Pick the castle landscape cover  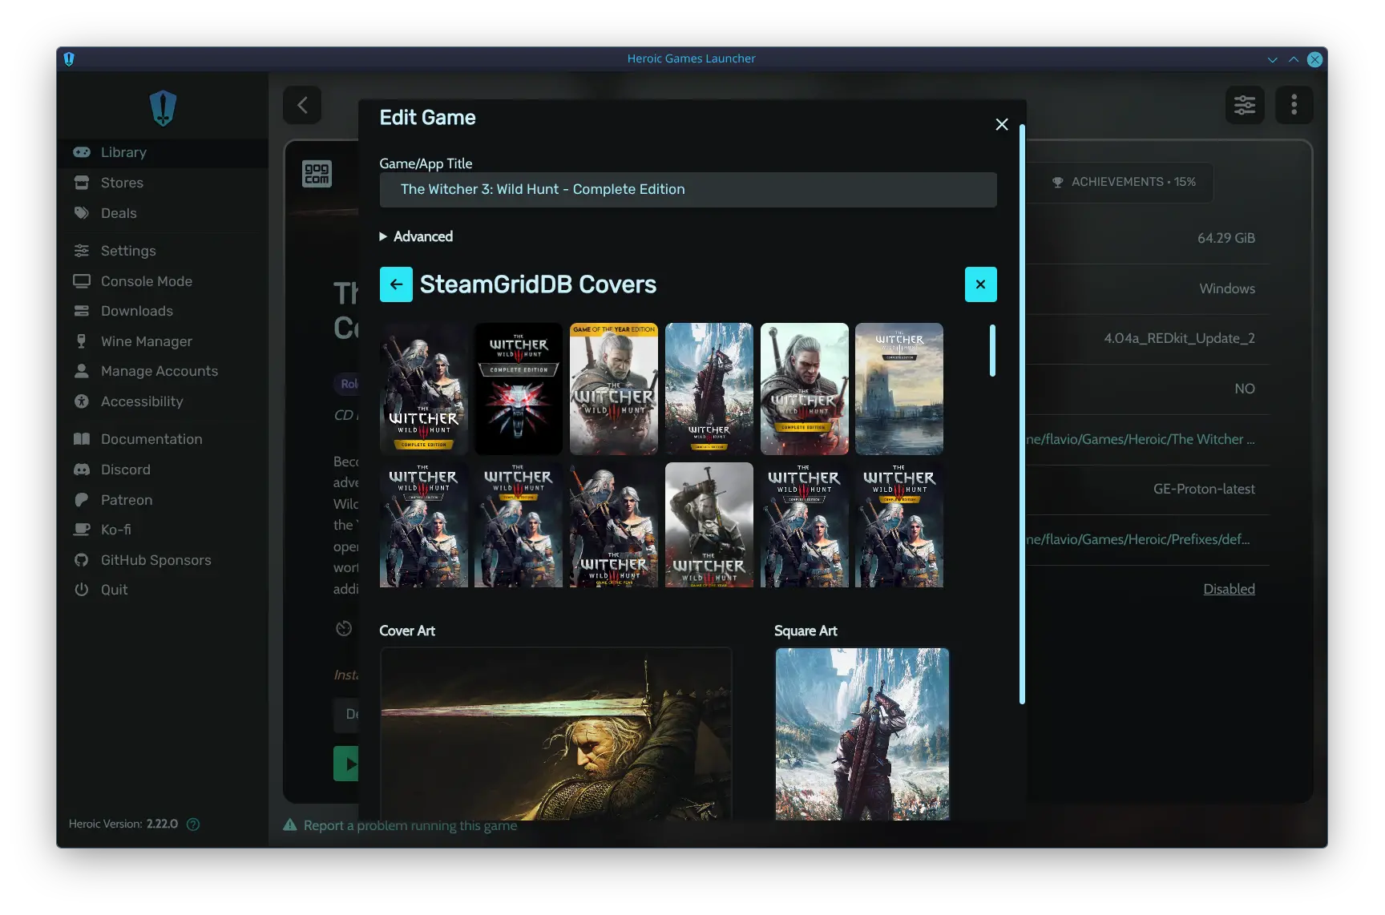(x=899, y=389)
